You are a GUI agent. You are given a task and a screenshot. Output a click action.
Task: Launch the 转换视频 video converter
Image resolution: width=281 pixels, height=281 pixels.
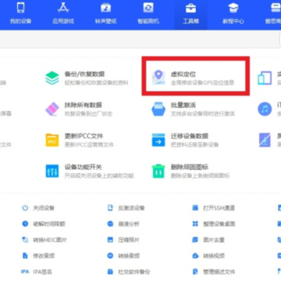208,256
